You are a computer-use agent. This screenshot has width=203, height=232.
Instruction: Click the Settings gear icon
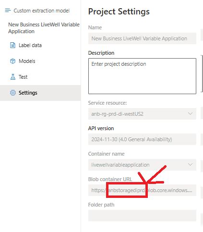click(13, 93)
